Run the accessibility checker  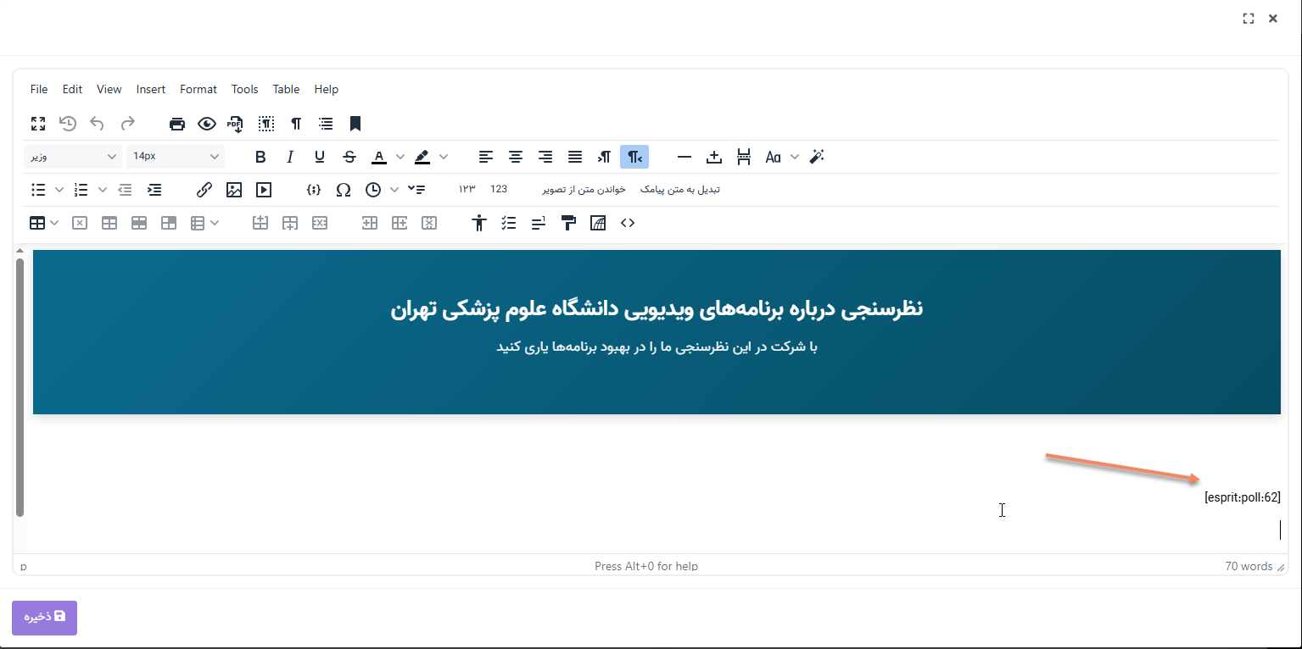click(x=479, y=223)
